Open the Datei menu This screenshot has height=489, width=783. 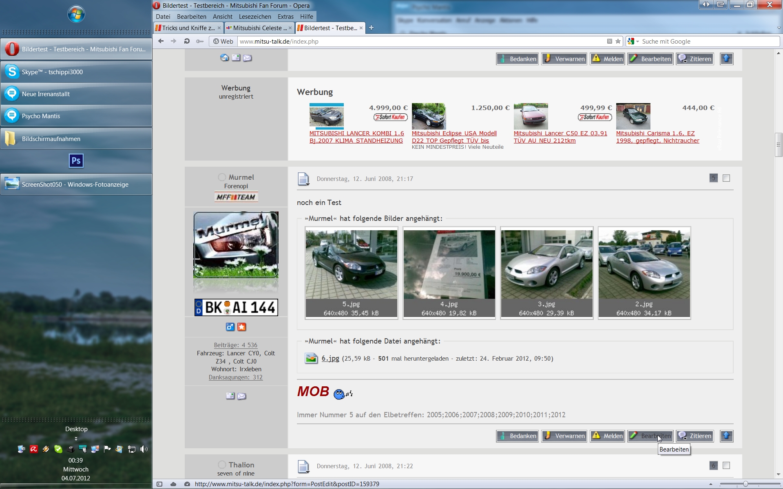click(x=163, y=17)
